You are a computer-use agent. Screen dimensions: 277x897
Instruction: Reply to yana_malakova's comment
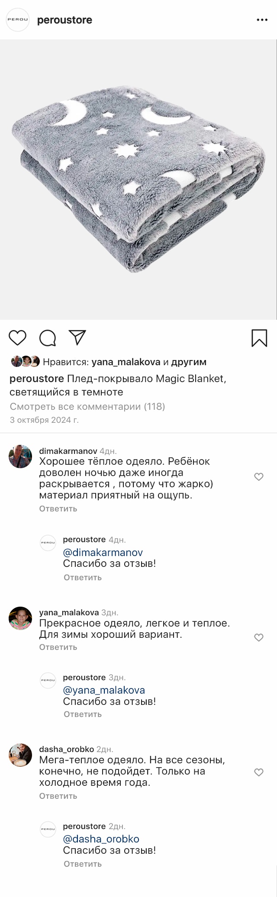tap(58, 647)
